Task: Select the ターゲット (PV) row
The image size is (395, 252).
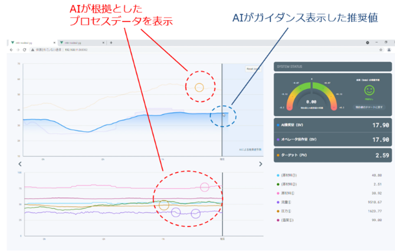Action: [x=332, y=155]
